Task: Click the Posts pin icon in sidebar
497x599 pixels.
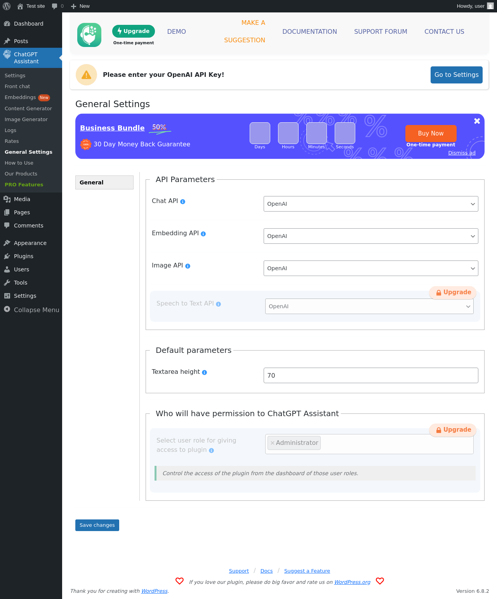Action: coord(7,41)
